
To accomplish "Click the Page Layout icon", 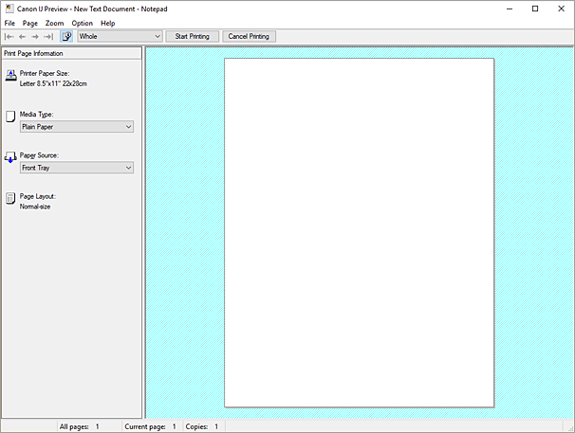I will click(11, 199).
